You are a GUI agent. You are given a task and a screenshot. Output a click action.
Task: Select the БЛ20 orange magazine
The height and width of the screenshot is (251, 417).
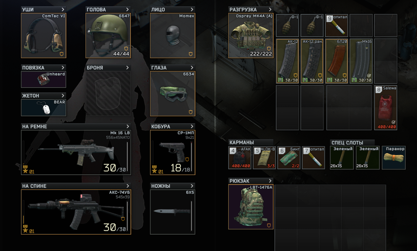(337, 61)
